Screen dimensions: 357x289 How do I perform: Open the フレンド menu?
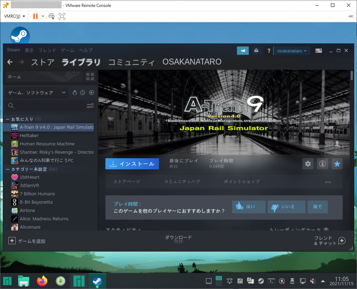tap(47, 50)
